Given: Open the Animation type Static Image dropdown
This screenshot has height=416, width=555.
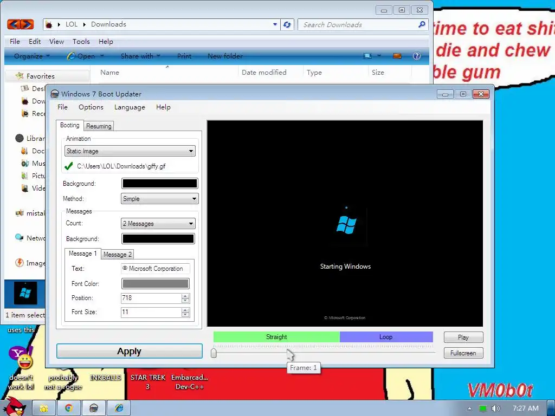Looking at the screenshot, I should pyautogui.click(x=130, y=151).
